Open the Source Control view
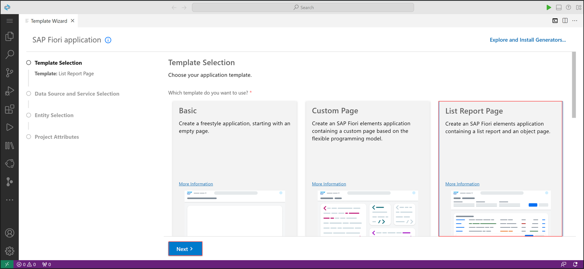The height and width of the screenshot is (269, 584). click(x=9, y=72)
